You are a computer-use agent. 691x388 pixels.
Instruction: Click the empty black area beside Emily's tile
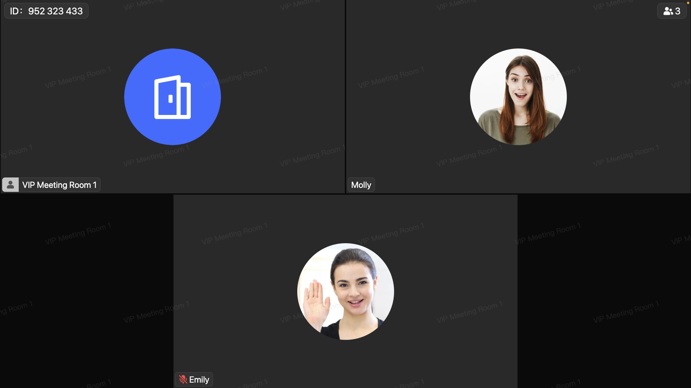click(x=86, y=291)
